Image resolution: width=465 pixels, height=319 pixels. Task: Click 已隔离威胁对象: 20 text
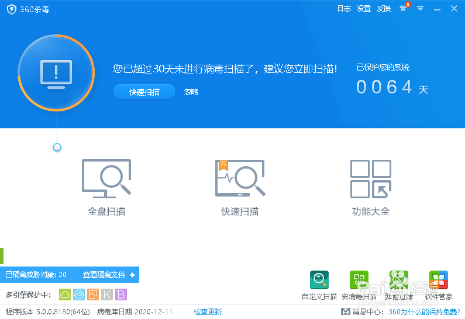point(36,275)
